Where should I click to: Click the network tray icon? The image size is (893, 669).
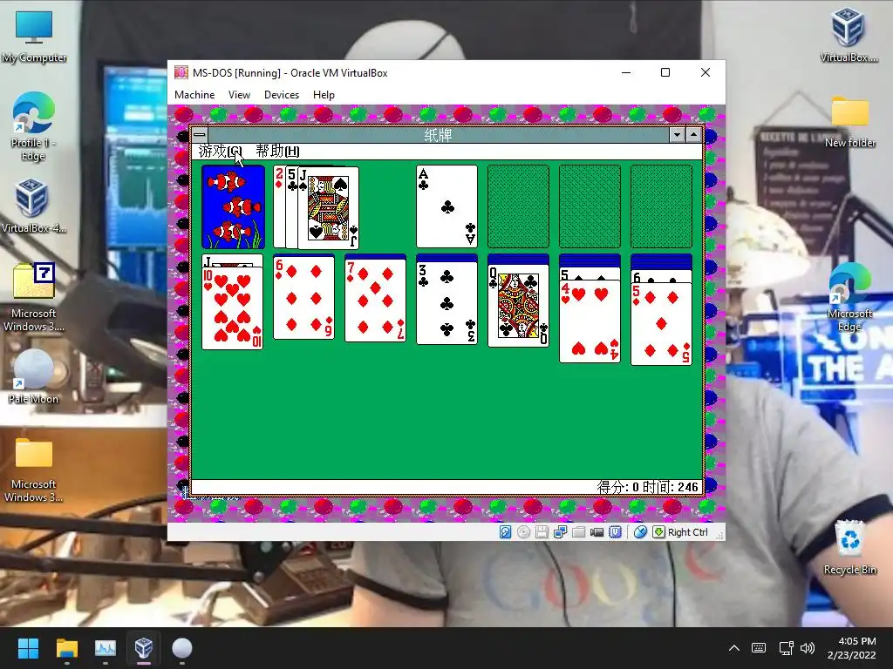(x=786, y=648)
